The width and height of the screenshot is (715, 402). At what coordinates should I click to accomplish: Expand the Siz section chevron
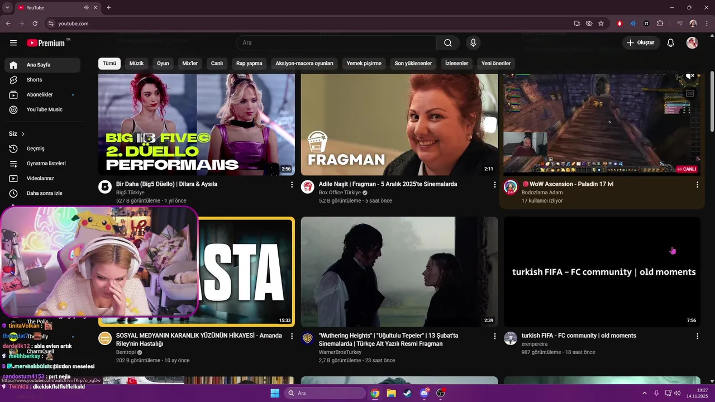[x=23, y=134]
